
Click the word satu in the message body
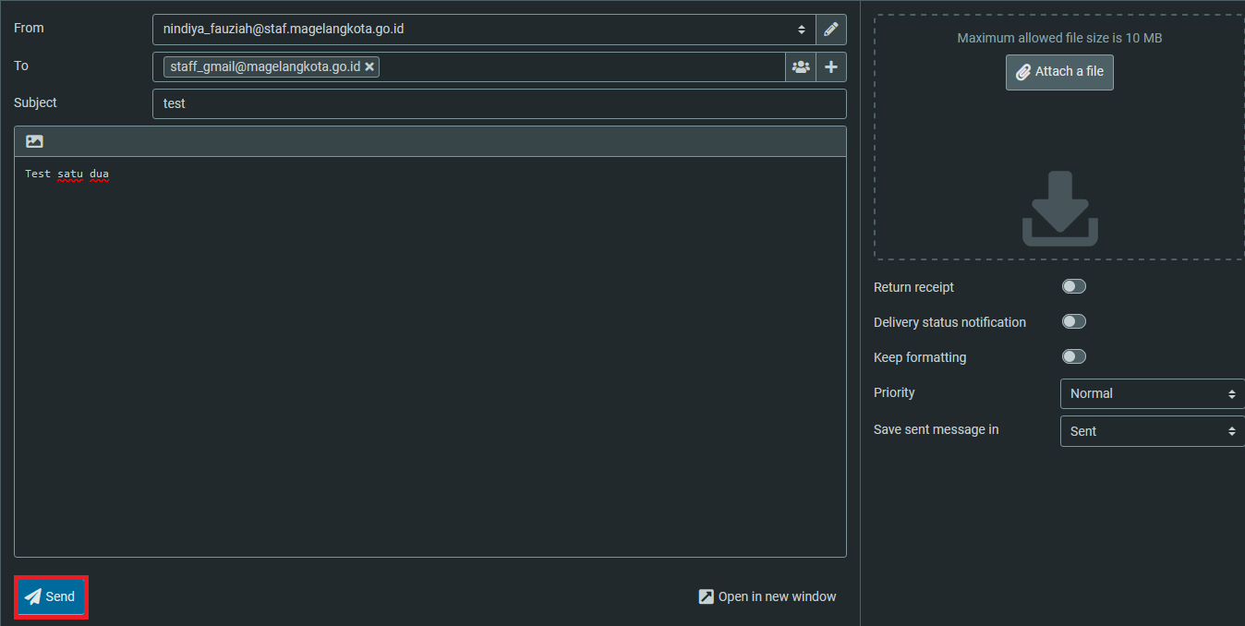[70, 174]
